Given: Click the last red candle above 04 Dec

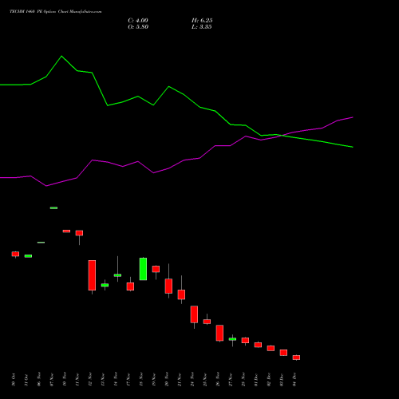Looking at the screenshot, I should click(296, 358).
